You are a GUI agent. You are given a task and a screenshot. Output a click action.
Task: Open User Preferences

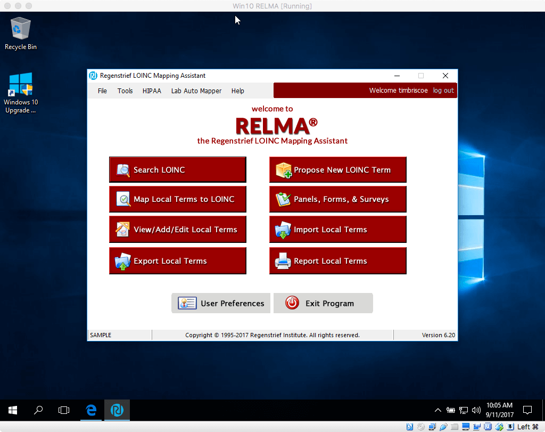point(221,303)
